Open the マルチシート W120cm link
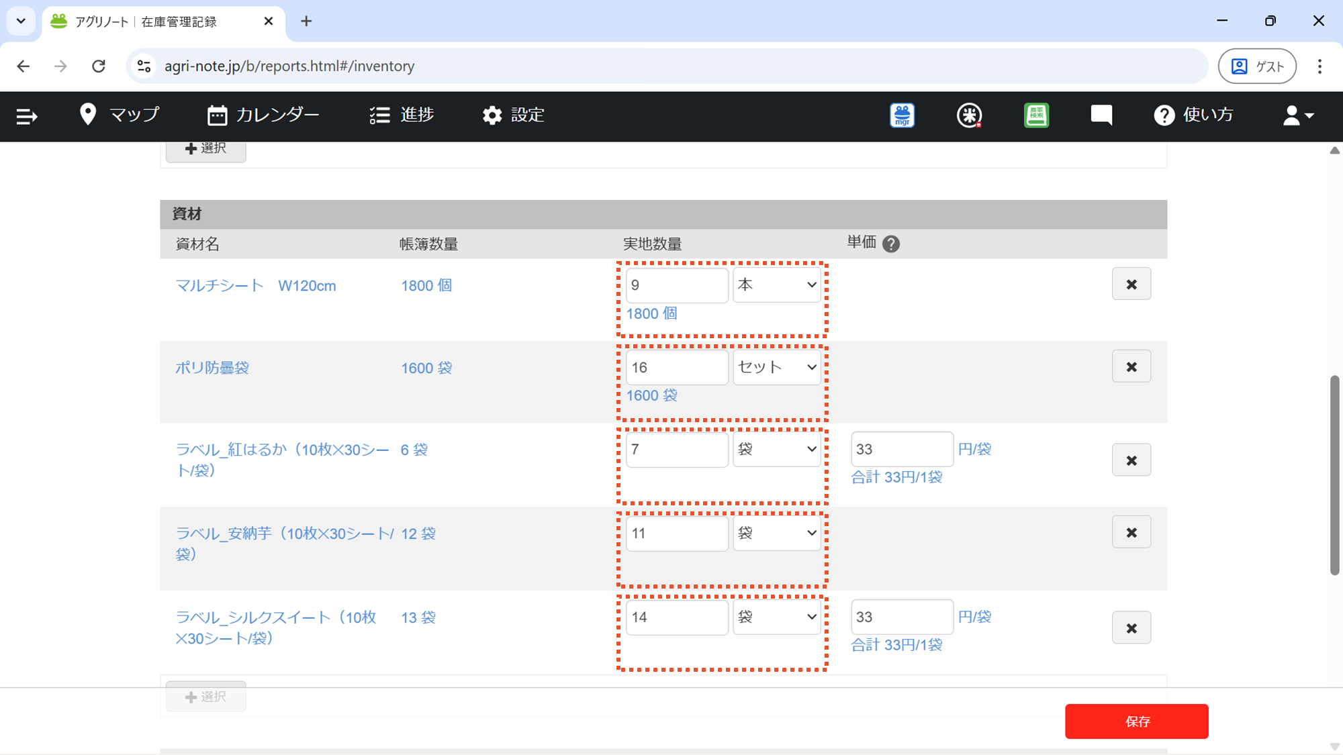Screen dimensions: 1343x755 click(x=256, y=286)
